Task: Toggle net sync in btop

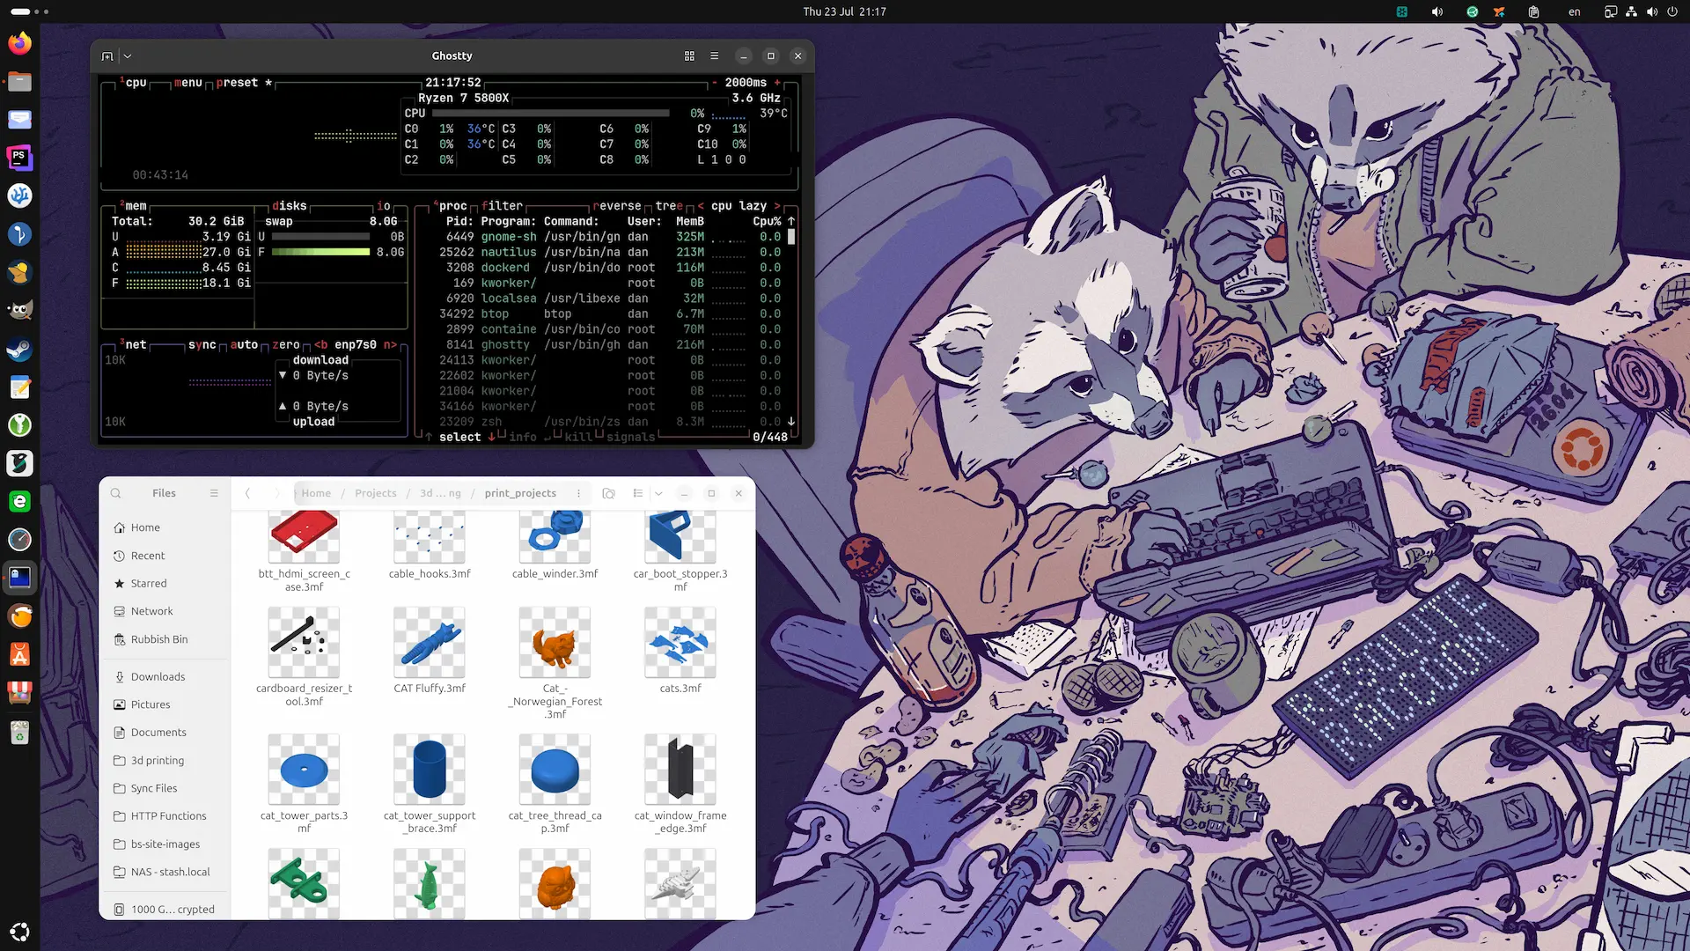Action: (x=202, y=345)
